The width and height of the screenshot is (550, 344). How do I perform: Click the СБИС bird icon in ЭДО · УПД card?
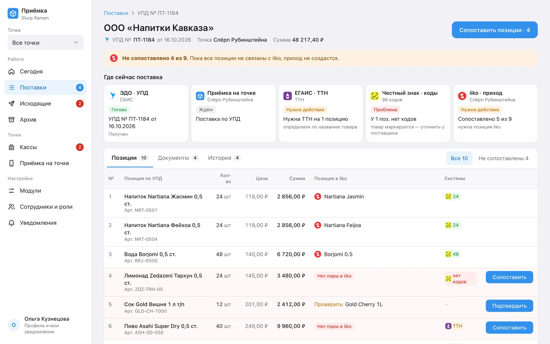(112, 96)
